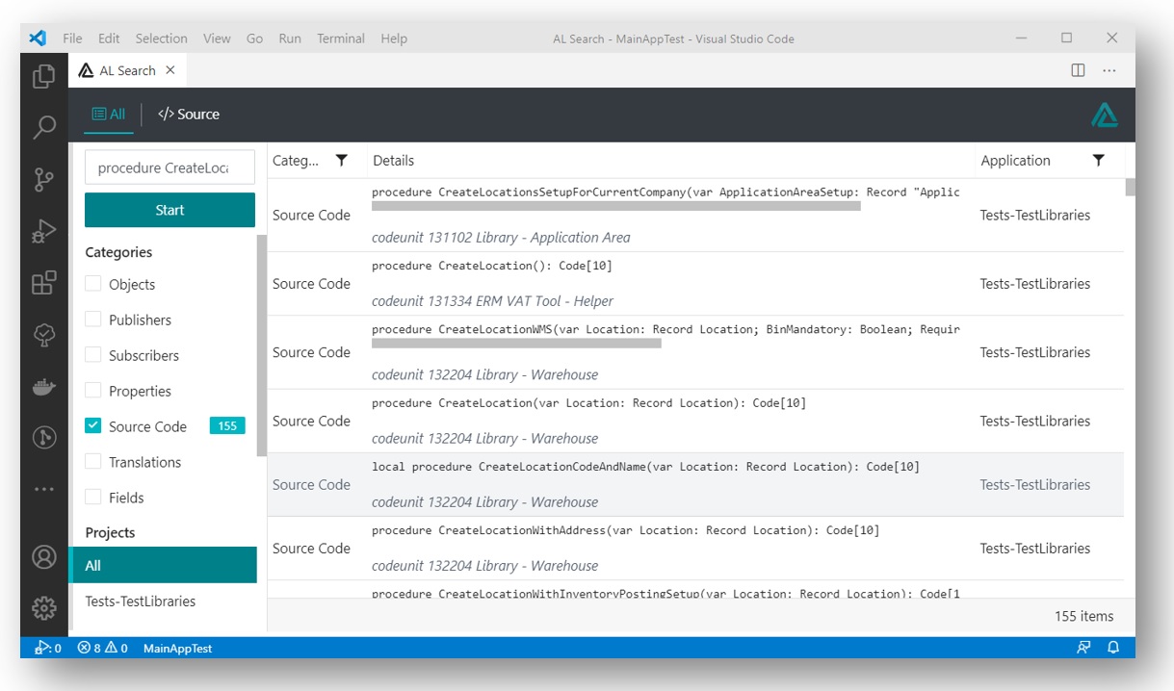Enable the Subscribers category checkbox

pos(93,355)
